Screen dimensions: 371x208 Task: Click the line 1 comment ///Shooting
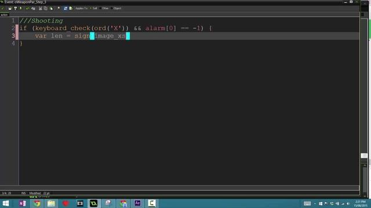(41, 21)
